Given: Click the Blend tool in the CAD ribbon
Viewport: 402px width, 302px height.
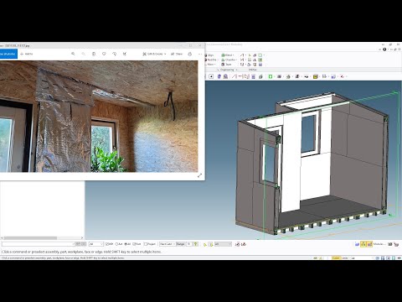Looking at the screenshot, I should click(227, 55).
